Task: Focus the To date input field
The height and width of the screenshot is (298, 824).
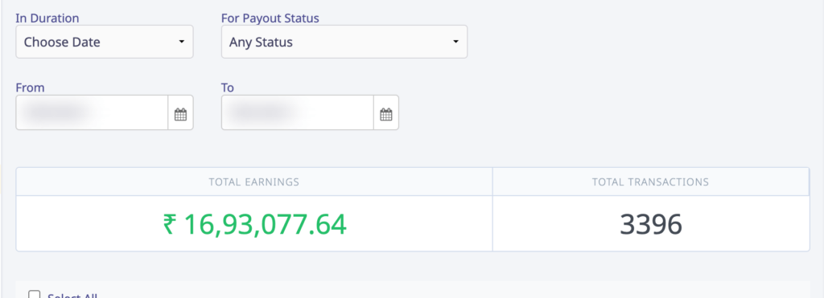Action: (298, 112)
